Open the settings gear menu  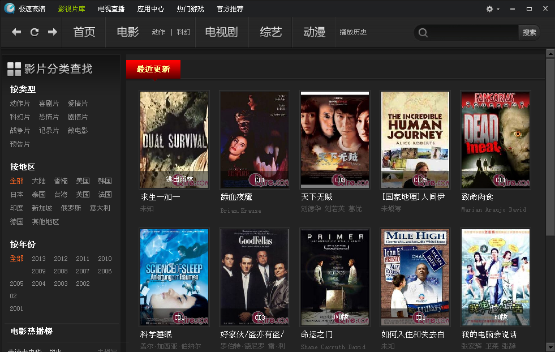tap(492, 9)
